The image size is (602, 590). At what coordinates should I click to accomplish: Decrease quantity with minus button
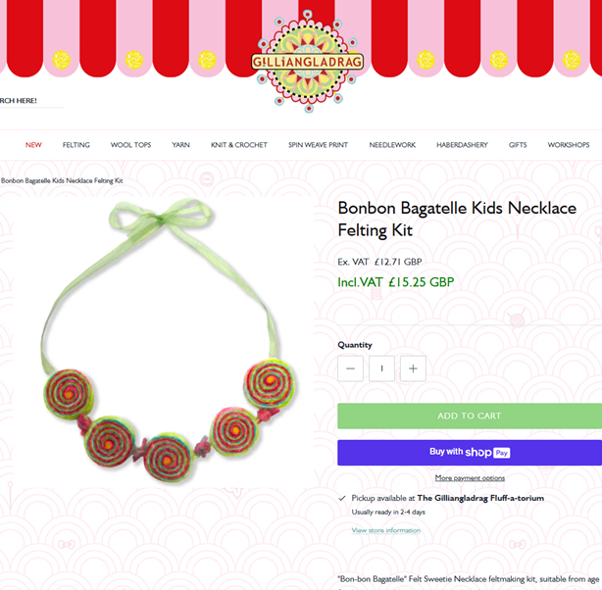(x=350, y=369)
